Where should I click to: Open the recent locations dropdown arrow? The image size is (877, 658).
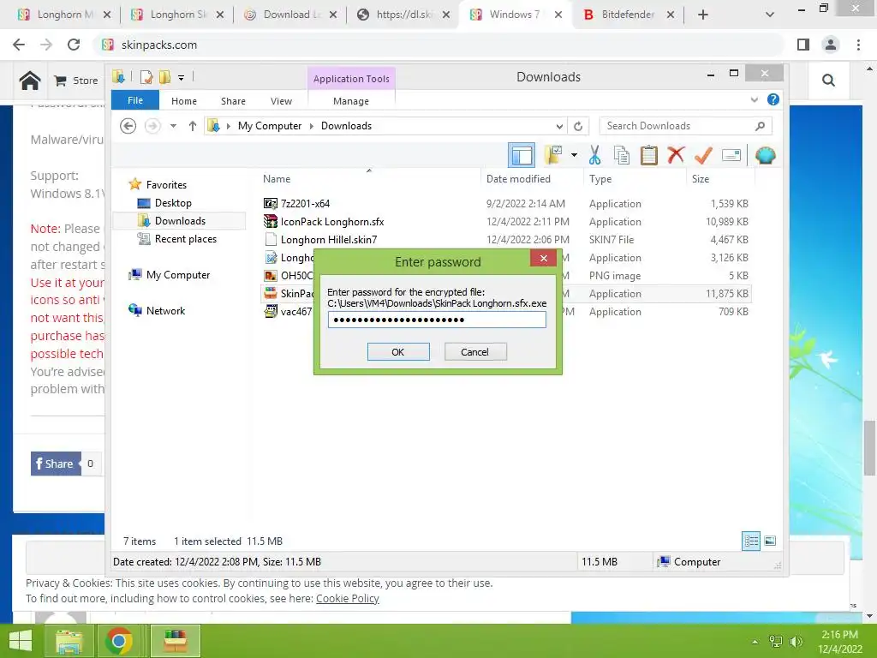tap(173, 126)
